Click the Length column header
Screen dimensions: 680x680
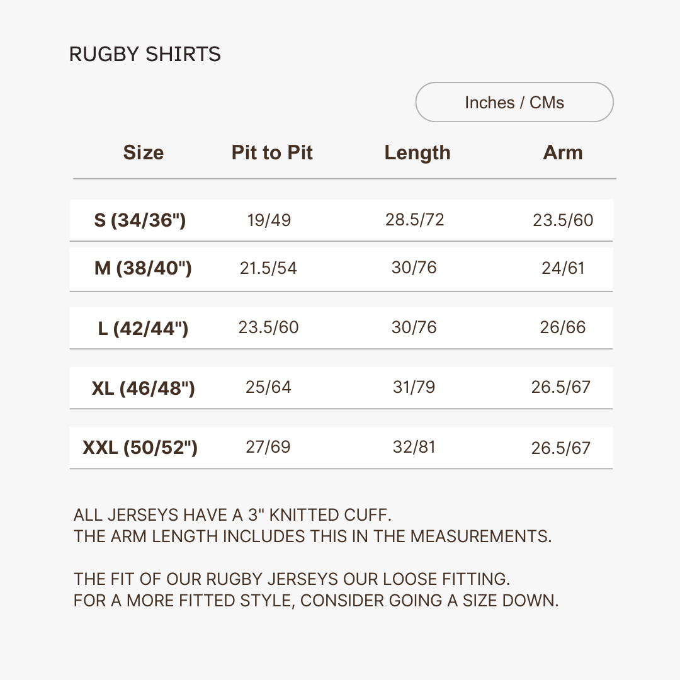(x=417, y=153)
